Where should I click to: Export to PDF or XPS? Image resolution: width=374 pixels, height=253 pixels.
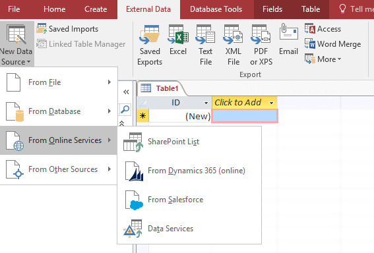click(261, 45)
